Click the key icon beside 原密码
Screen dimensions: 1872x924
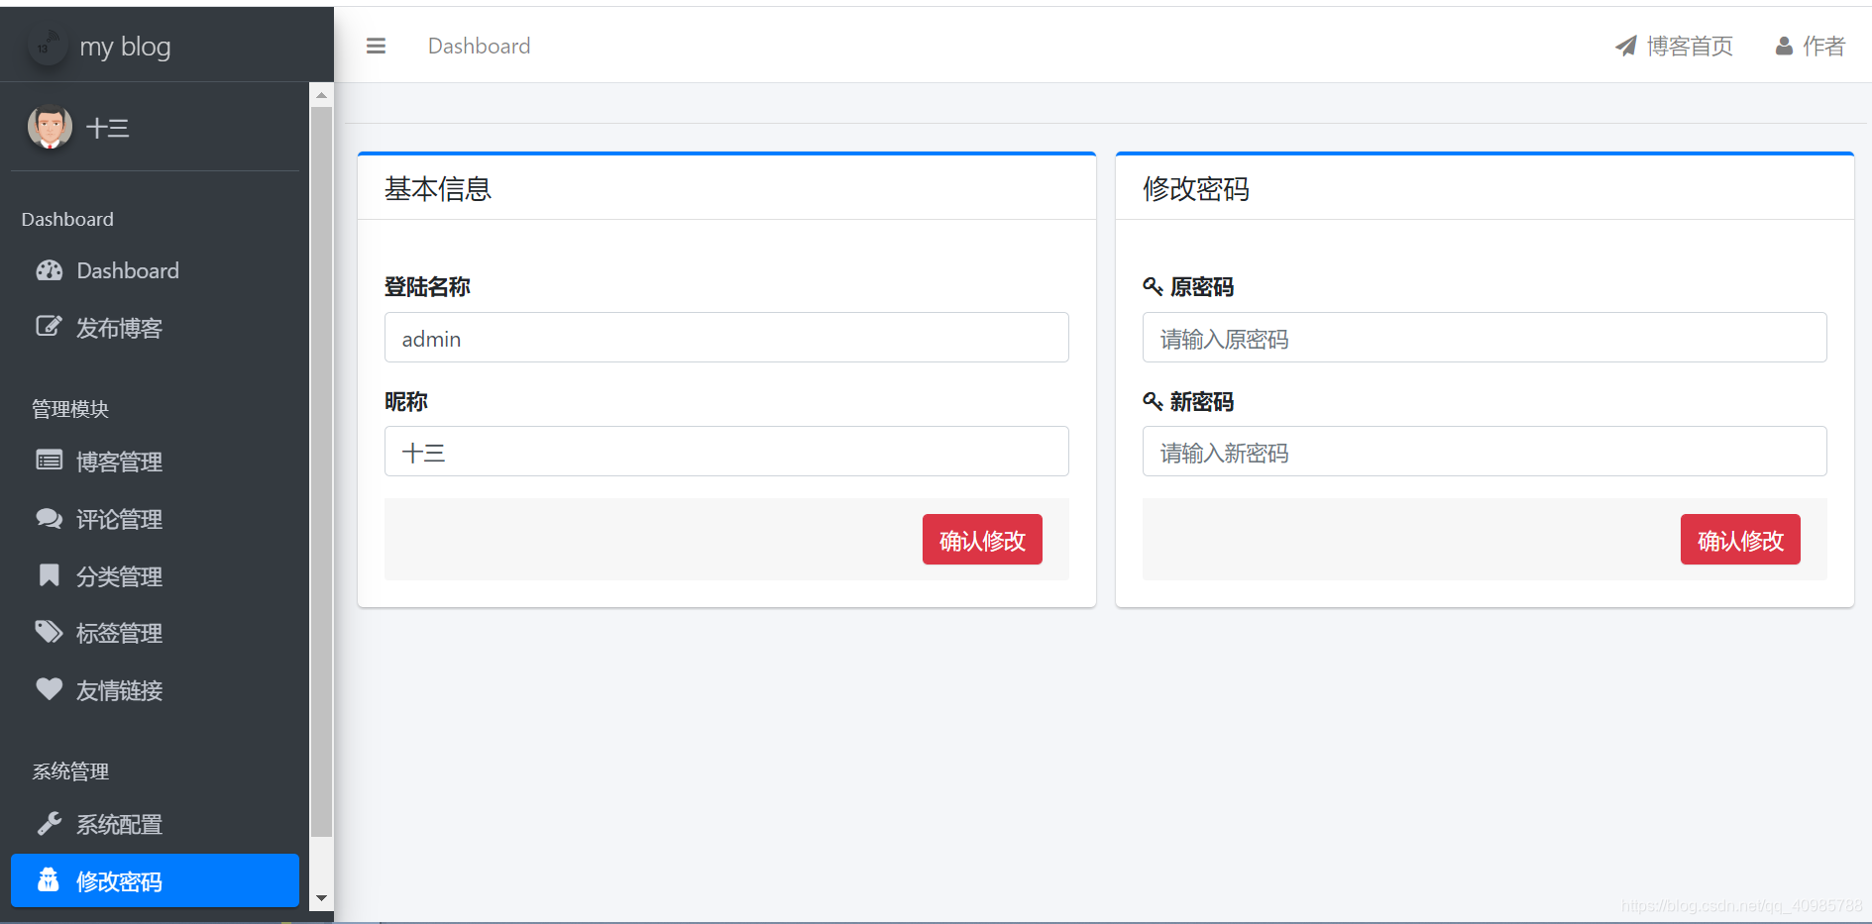click(1153, 286)
